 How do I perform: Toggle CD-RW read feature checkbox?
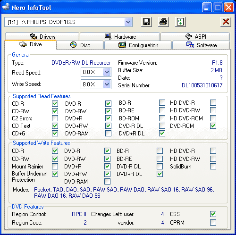(55, 111)
